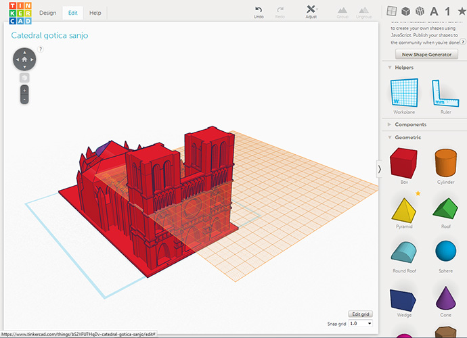Click the Redo button
This screenshot has height=338, width=467.
(280, 12)
